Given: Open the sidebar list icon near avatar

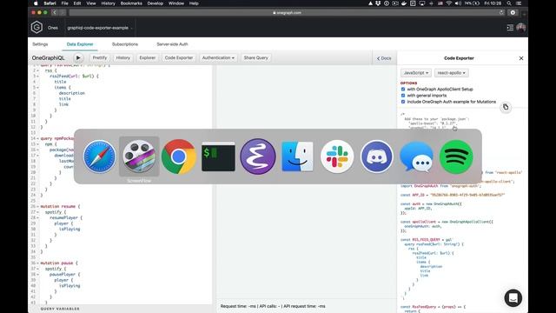Looking at the screenshot, I should pyautogui.click(x=510, y=27).
